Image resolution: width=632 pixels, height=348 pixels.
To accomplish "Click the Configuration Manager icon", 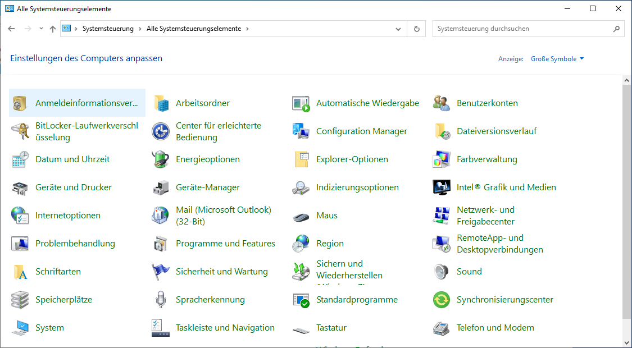I will [301, 131].
